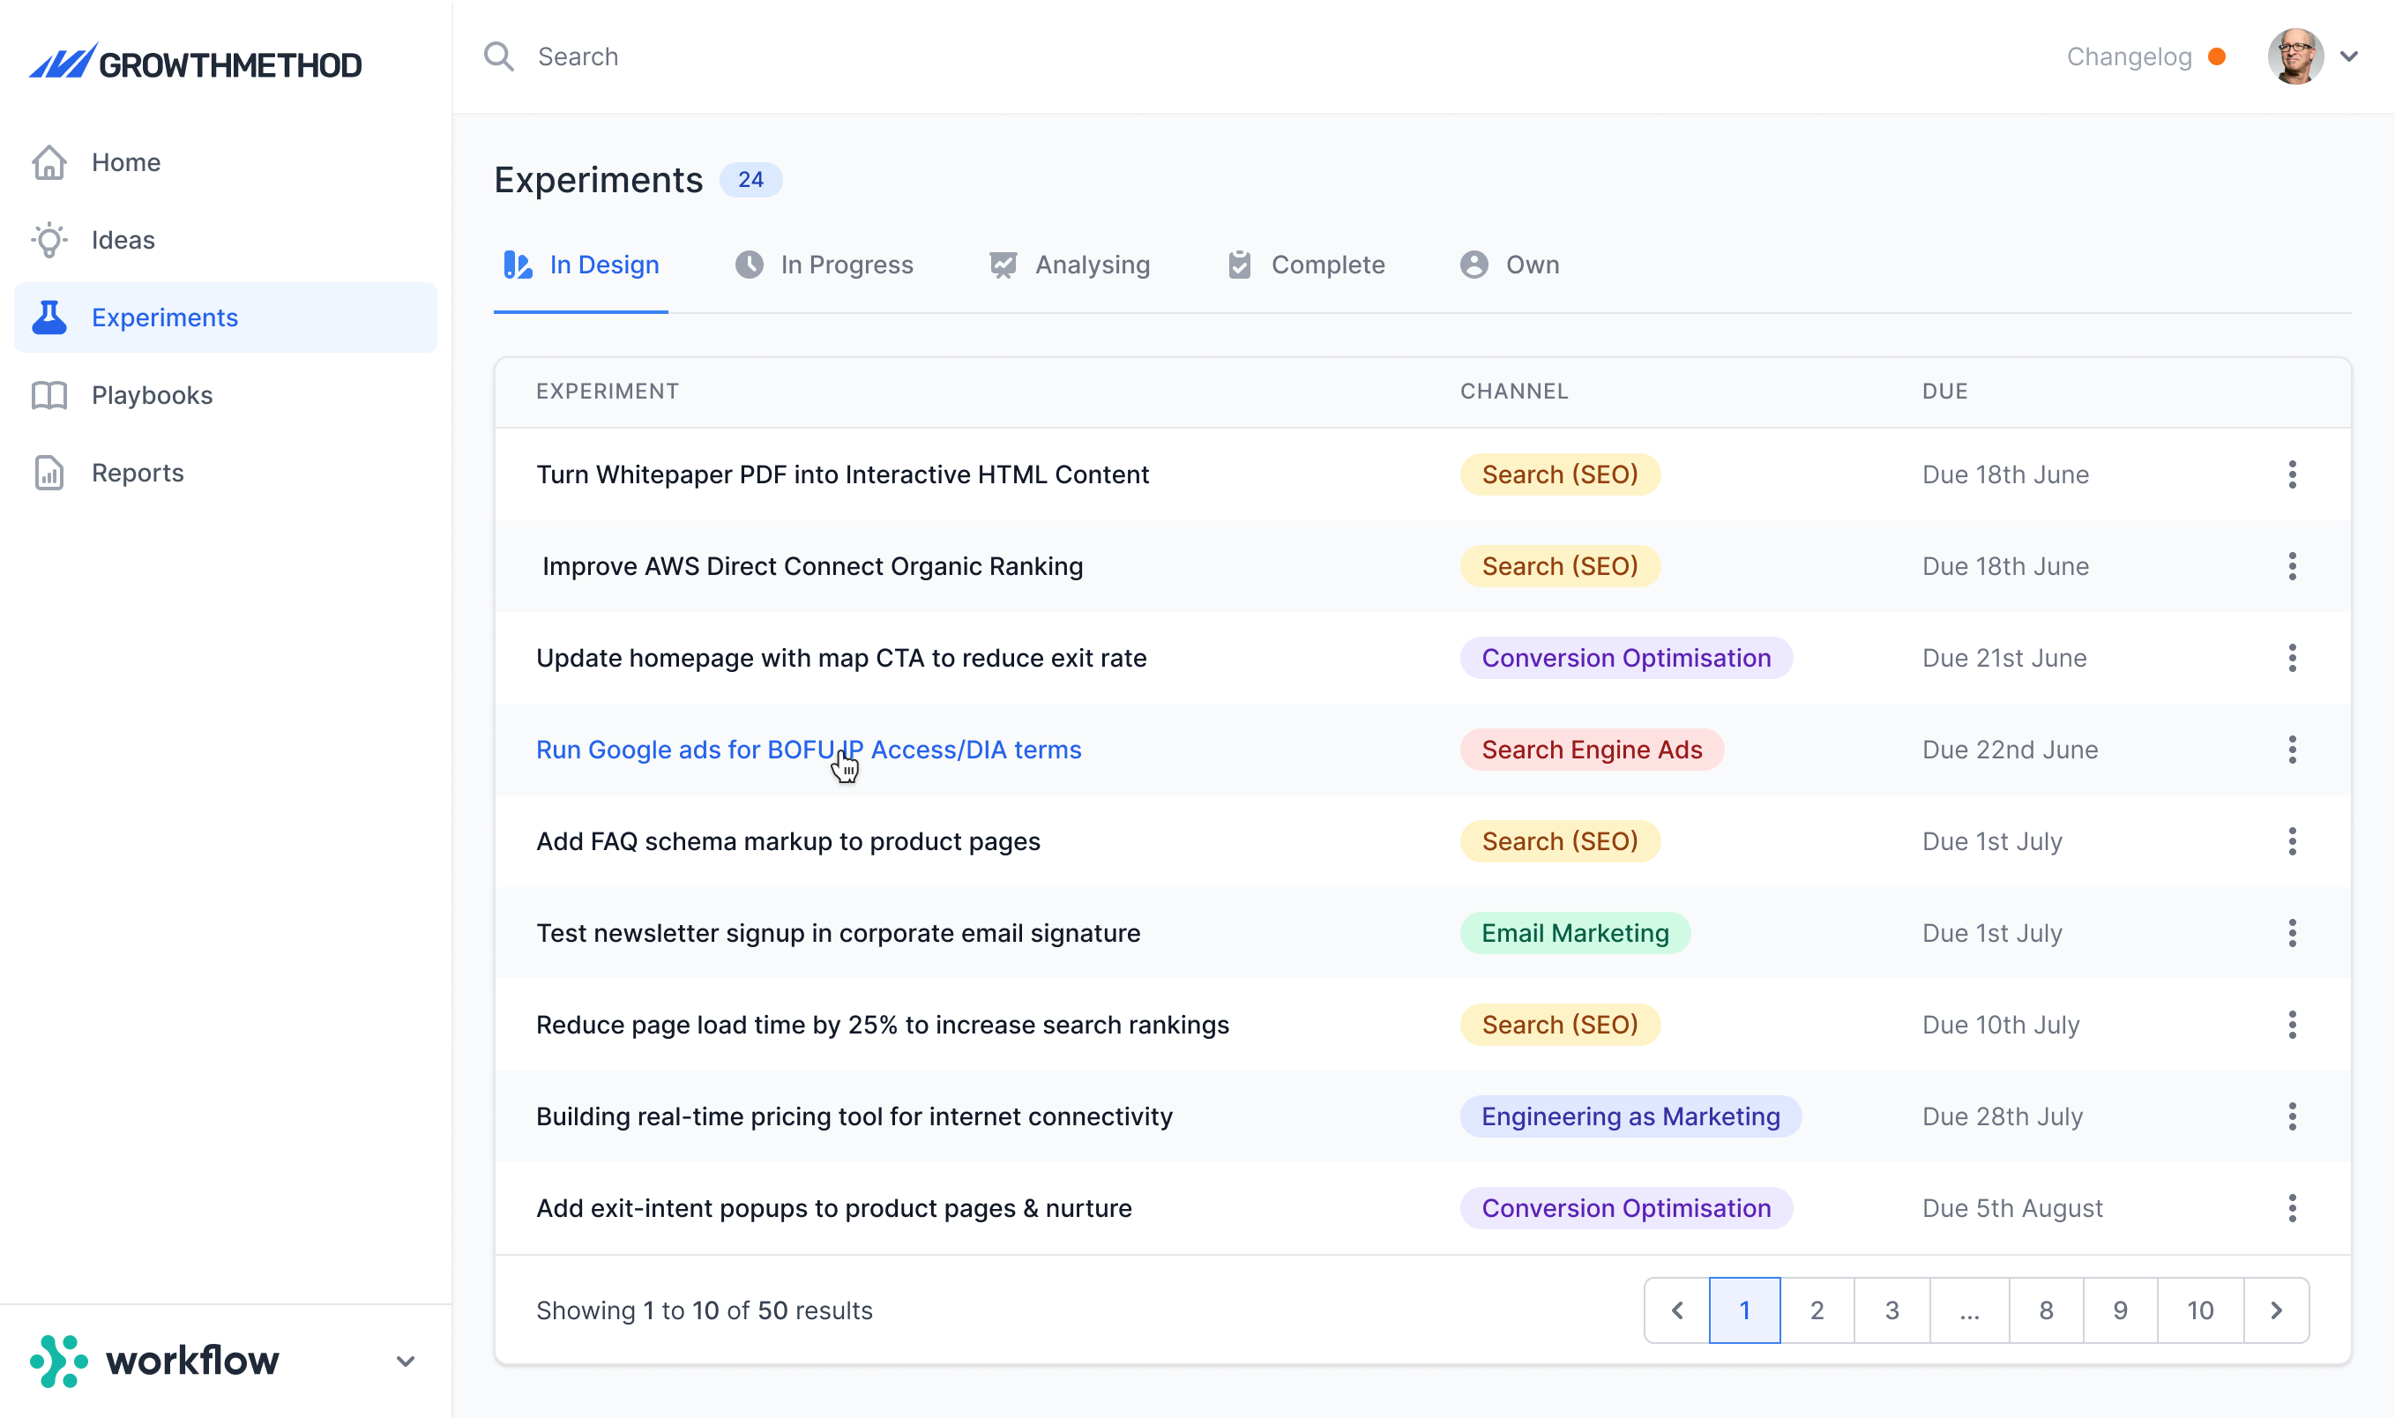Open Run Google ads for BOFU experiment link

(809, 750)
